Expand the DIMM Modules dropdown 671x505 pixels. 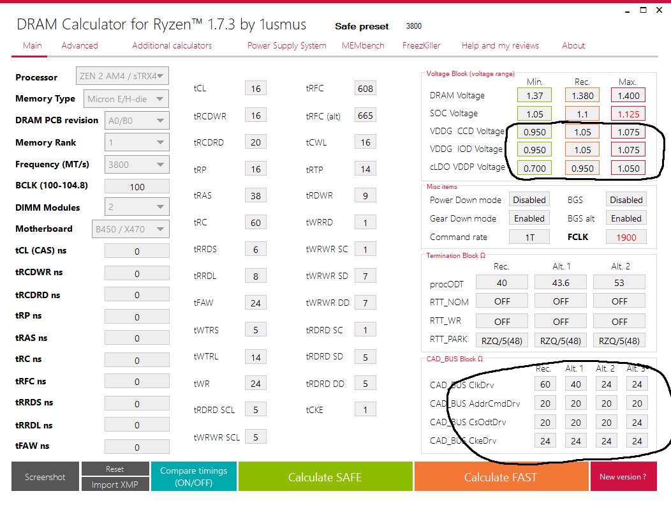point(137,207)
